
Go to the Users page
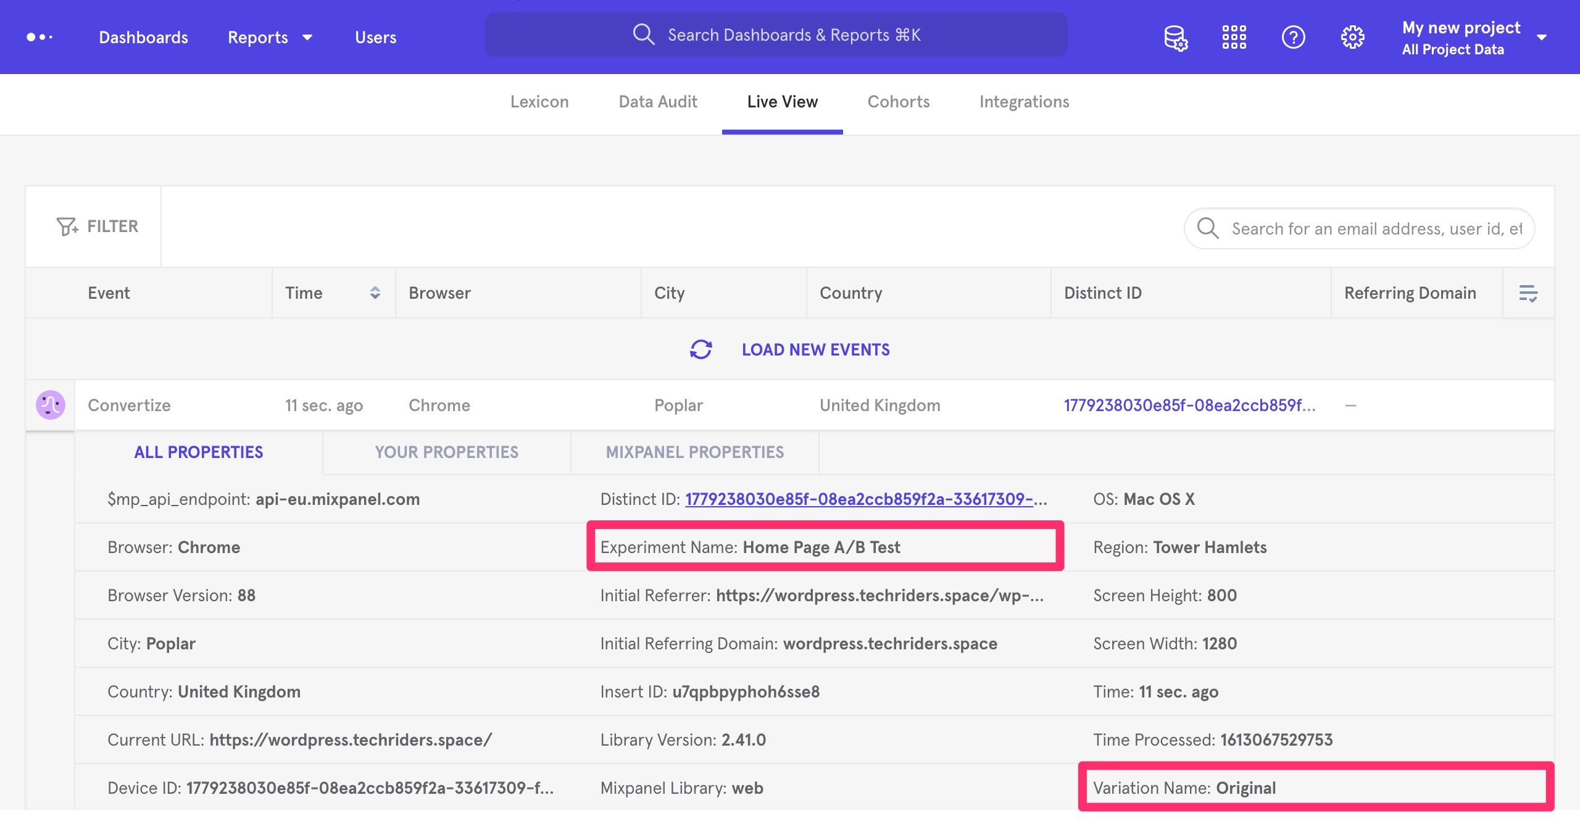(375, 37)
